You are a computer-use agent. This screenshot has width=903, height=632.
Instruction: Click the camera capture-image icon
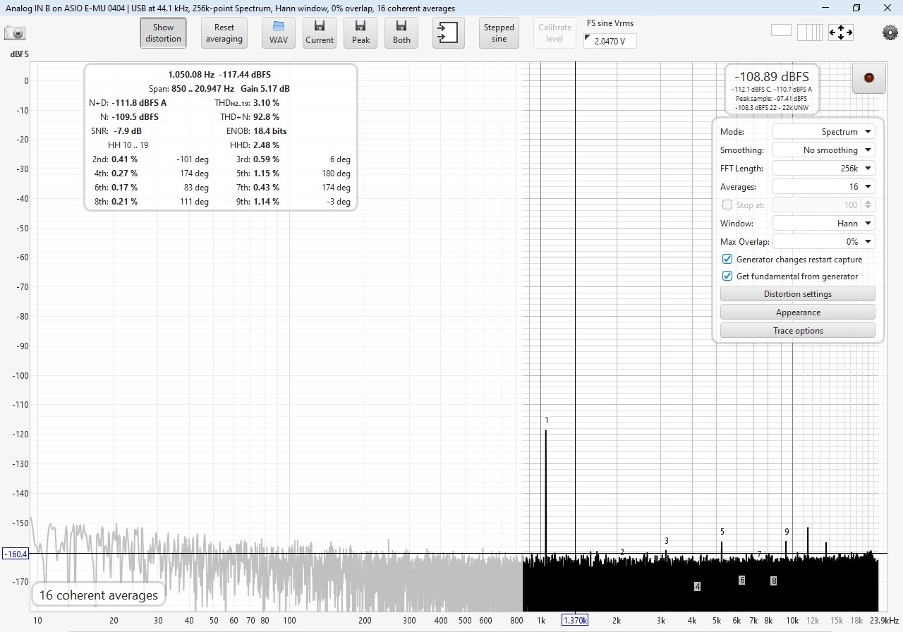click(x=15, y=33)
